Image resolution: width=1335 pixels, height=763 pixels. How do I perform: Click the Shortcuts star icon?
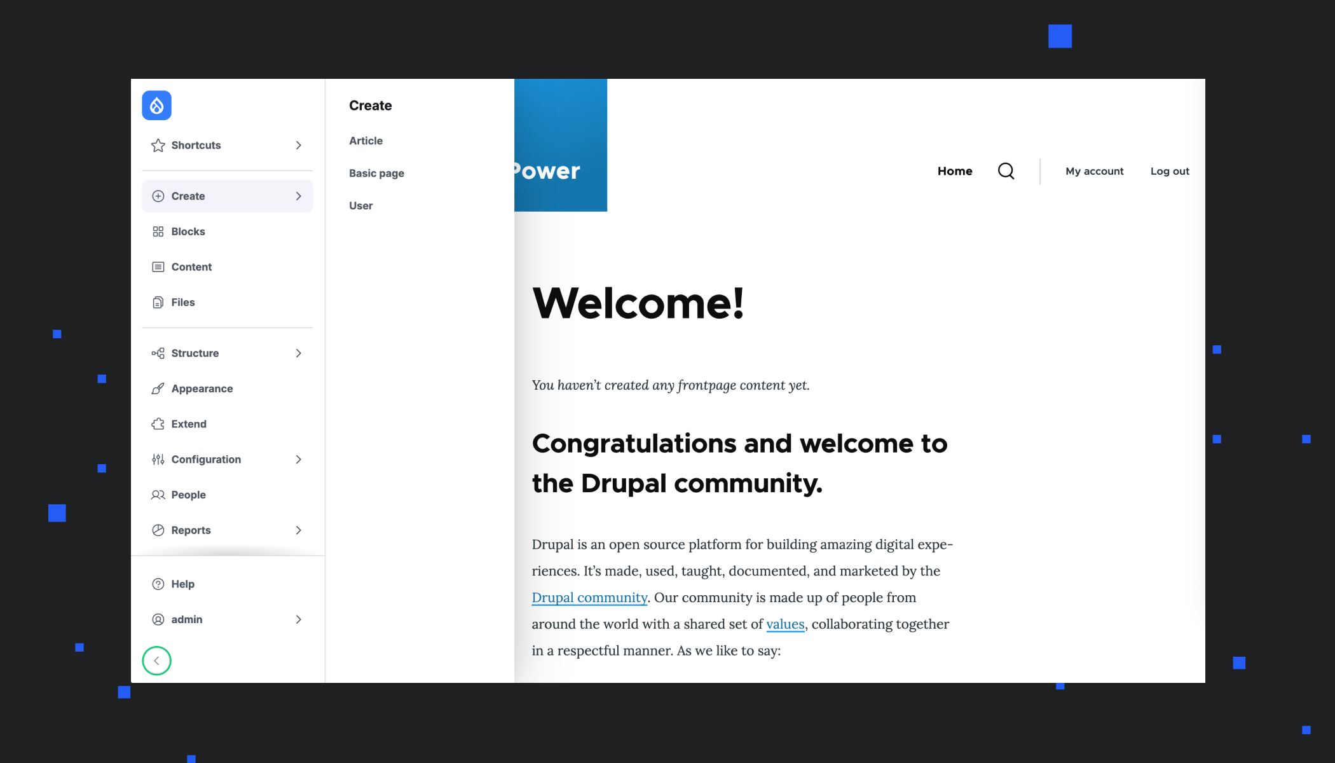tap(159, 145)
